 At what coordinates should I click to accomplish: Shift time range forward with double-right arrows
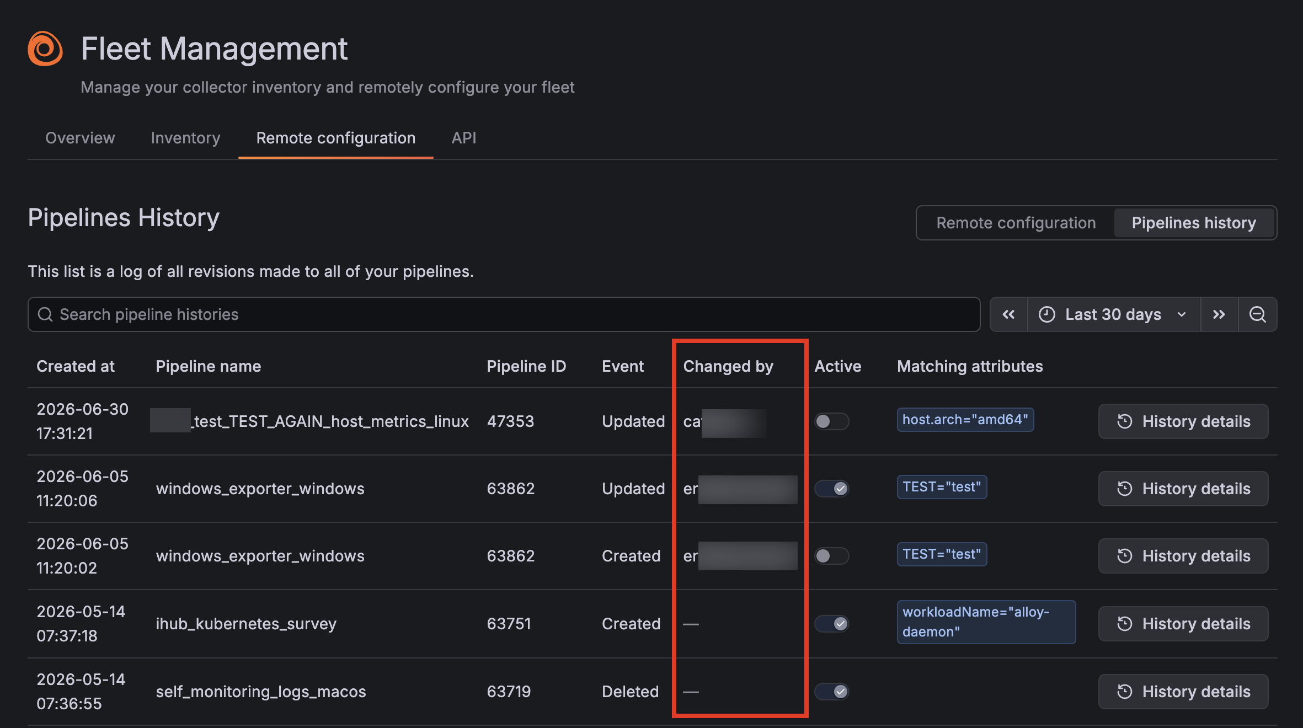[1219, 314]
